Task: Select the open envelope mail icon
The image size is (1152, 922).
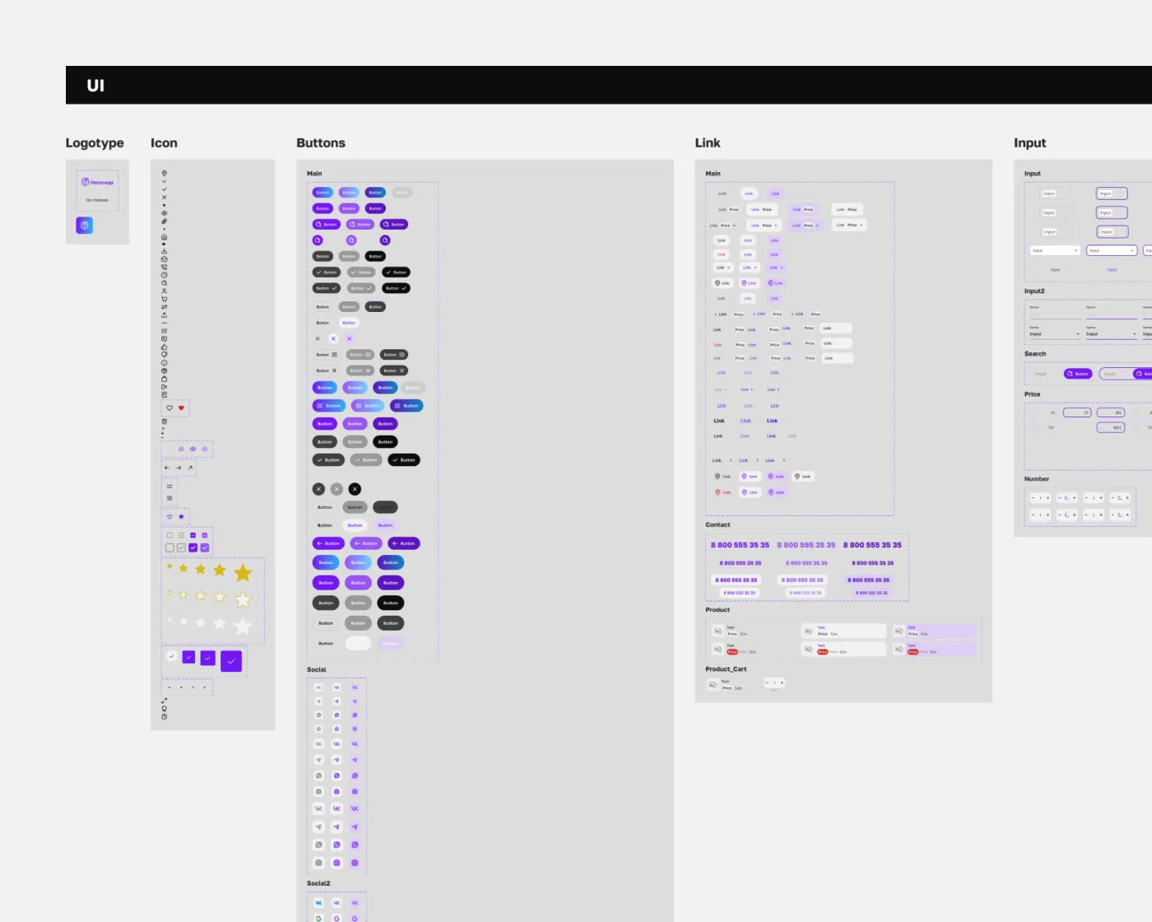Action: click(x=165, y=258)
